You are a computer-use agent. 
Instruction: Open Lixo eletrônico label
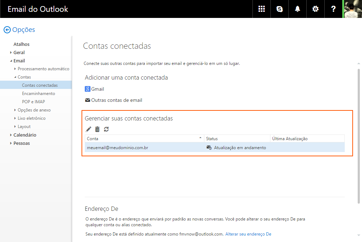tap(32, 118)
